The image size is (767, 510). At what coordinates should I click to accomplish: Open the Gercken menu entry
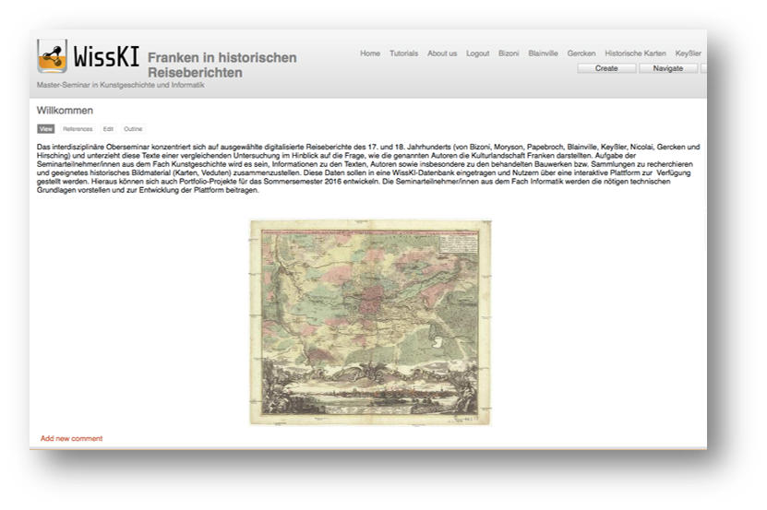[581, 53]
